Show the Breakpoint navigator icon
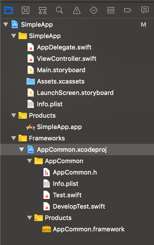154x245 pixels. coord(128,11)
